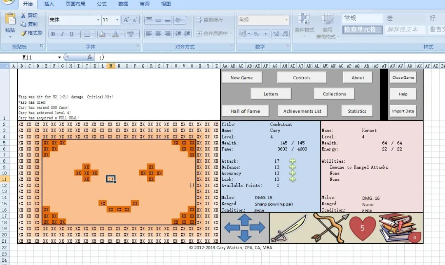This screenshot has width=445, height=265.
Task: Click the Copy (复制) icon
Action: (23, 24)
